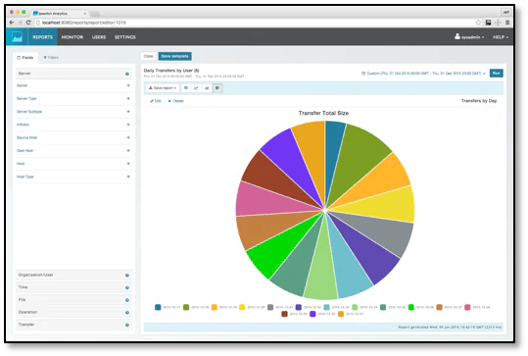The width and height of the screenshot is (528, 356).
Task: Switch to the Filters tab
Action: pos(51,58)
